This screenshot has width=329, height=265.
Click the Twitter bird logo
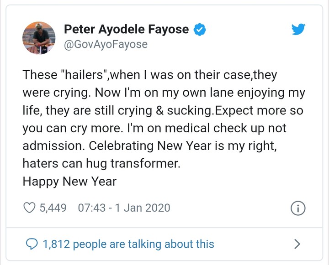[298, 30]
